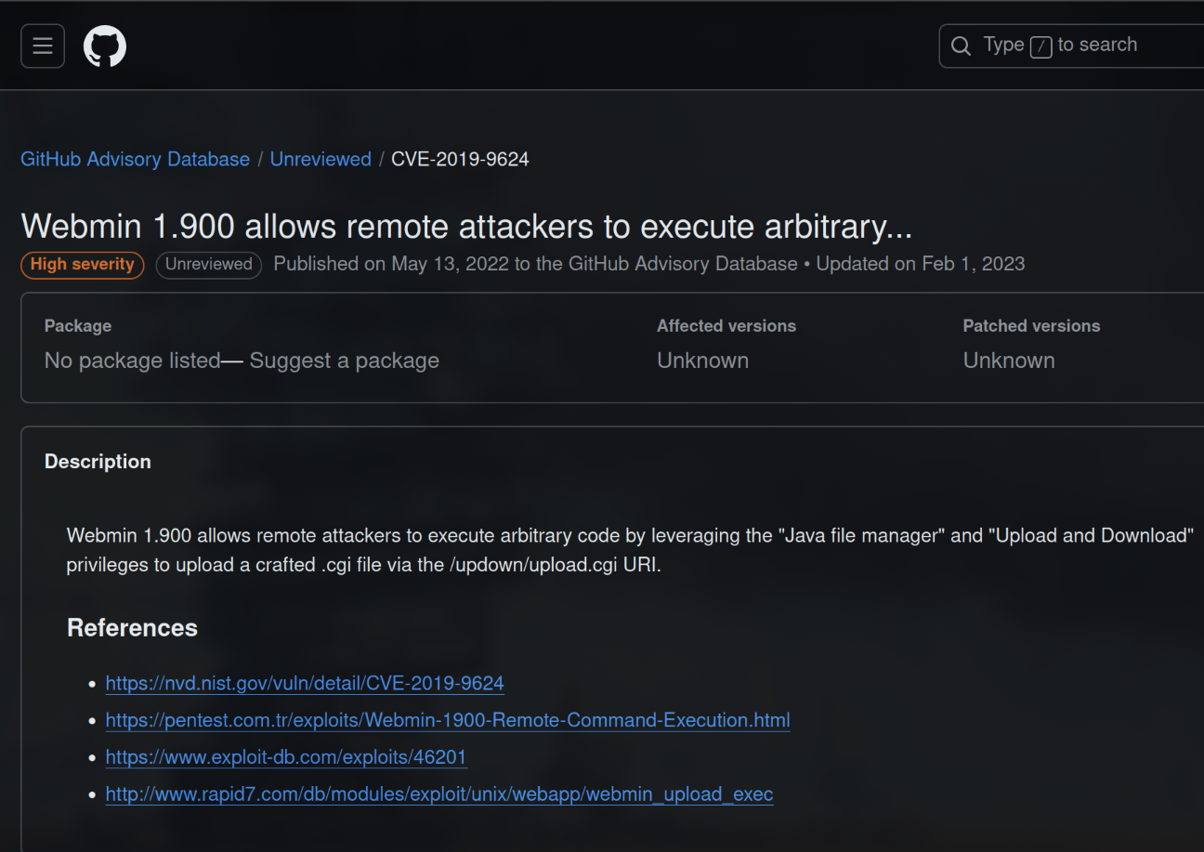Image resolution: width=1204 pixels, height=852 pixels.
Task: Click Unknown under Affected versions
Action: pyautogui.click(x=702, y=360)
